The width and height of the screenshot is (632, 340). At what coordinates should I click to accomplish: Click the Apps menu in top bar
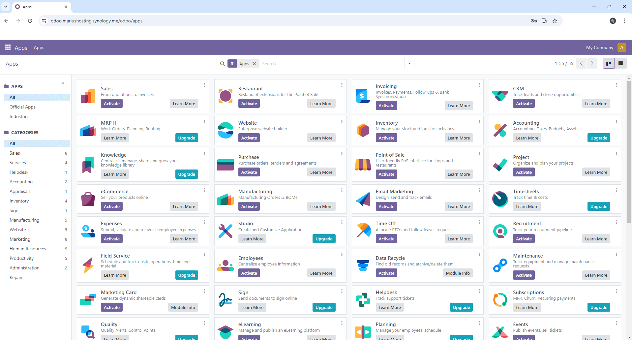(39, 47)
